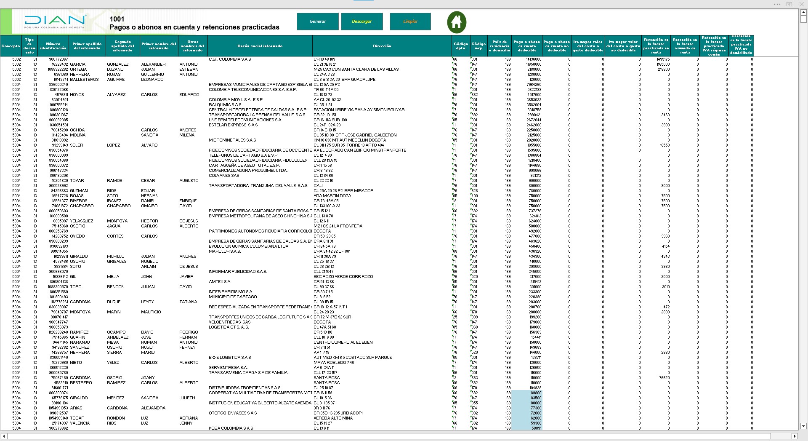Screen dimensions: 808x441
Task: Select the Segundo apellido del informado header
Action: [x=123, y=46]
